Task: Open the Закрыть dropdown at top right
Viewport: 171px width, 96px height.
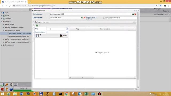Action: point(167,11)
